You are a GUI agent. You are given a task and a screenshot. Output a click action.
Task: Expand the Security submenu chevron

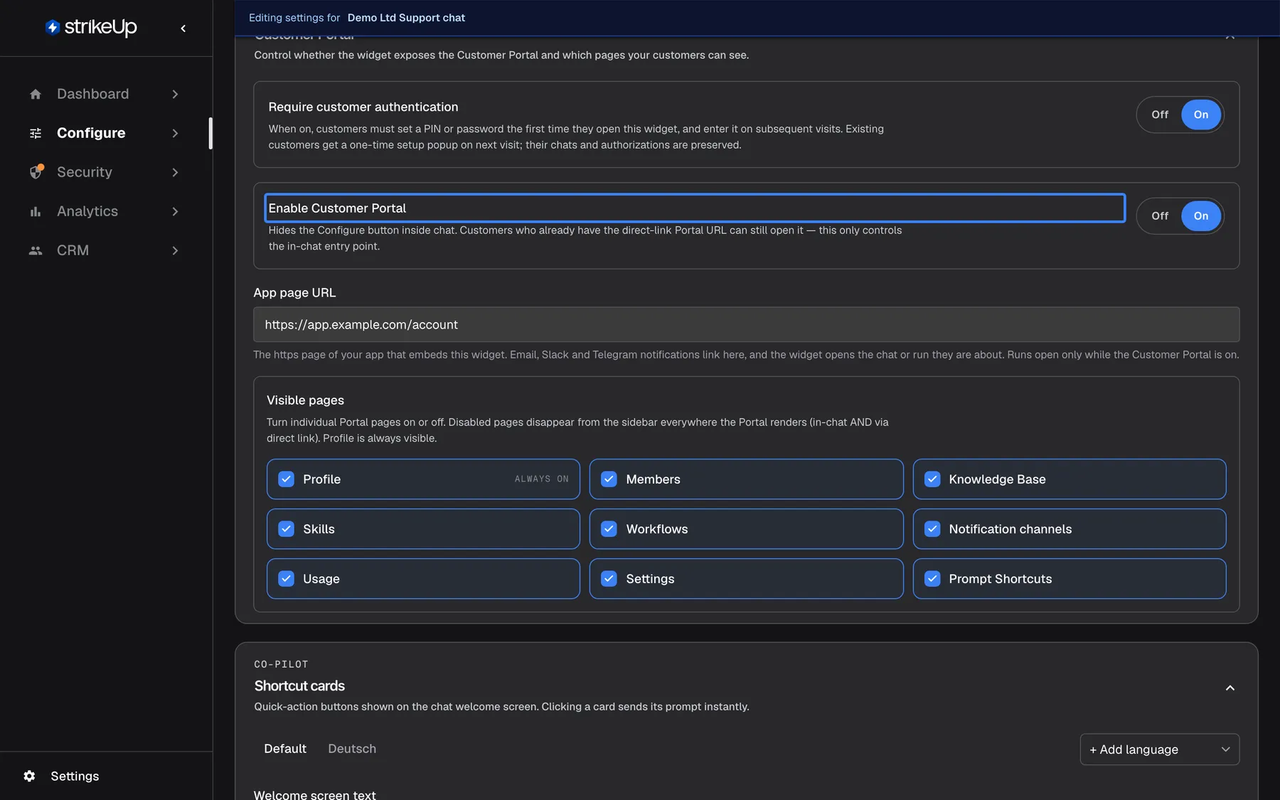(x=175, y=172)
